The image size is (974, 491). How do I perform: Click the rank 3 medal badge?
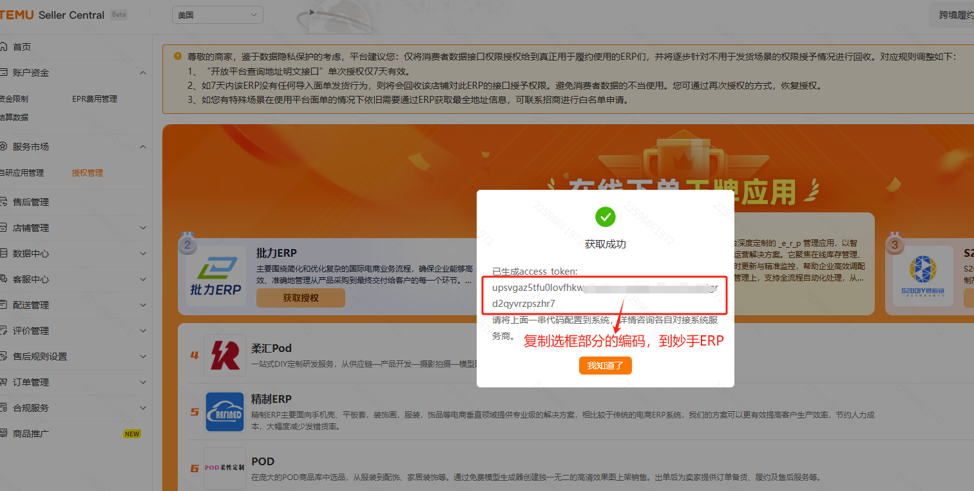point(894,243)
